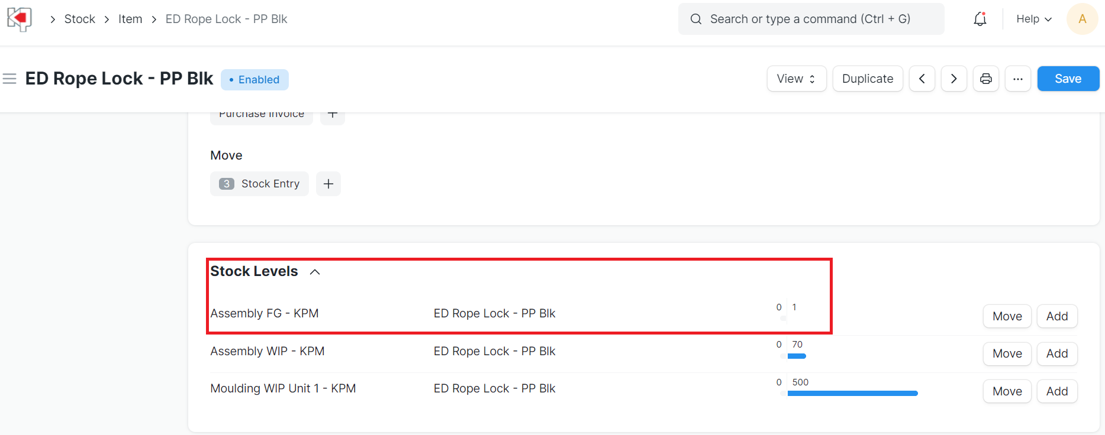This screenshot has height=435, width=1105.
Task: Go to previous document arrow
Action: pyautogui.click(x=922, y=79)
